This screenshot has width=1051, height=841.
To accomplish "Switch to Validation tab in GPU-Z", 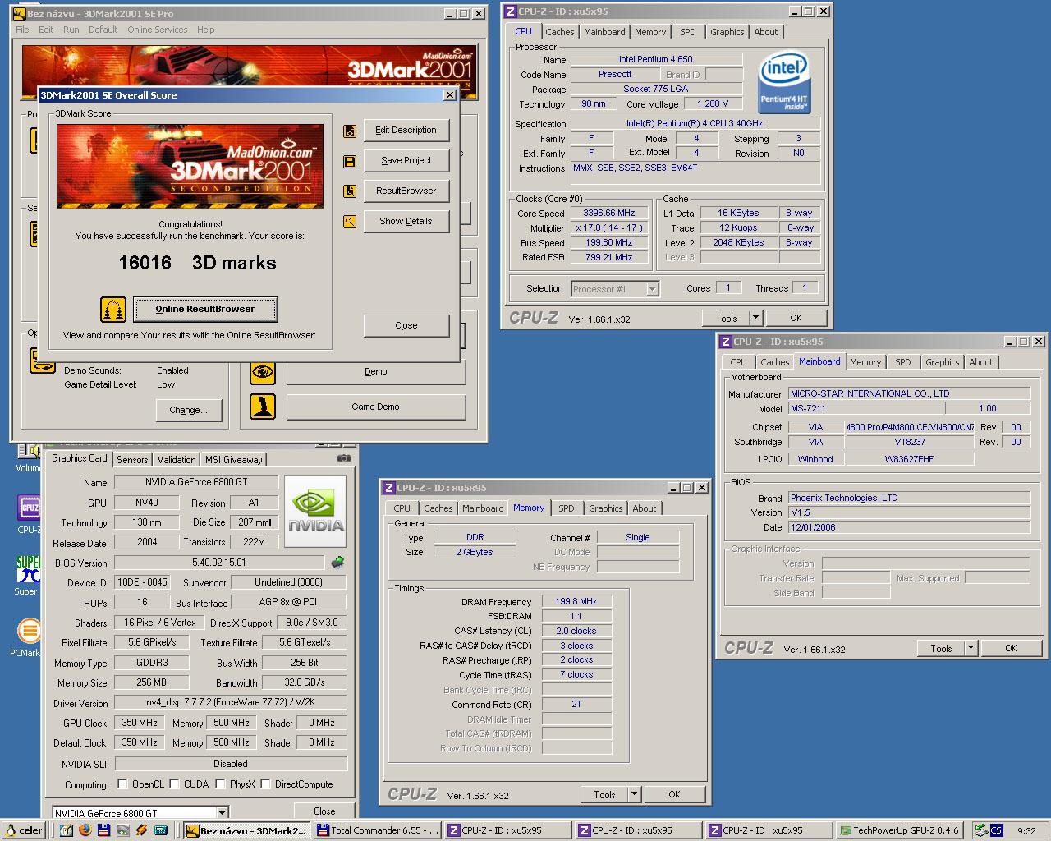I will (x=177, y=460).
